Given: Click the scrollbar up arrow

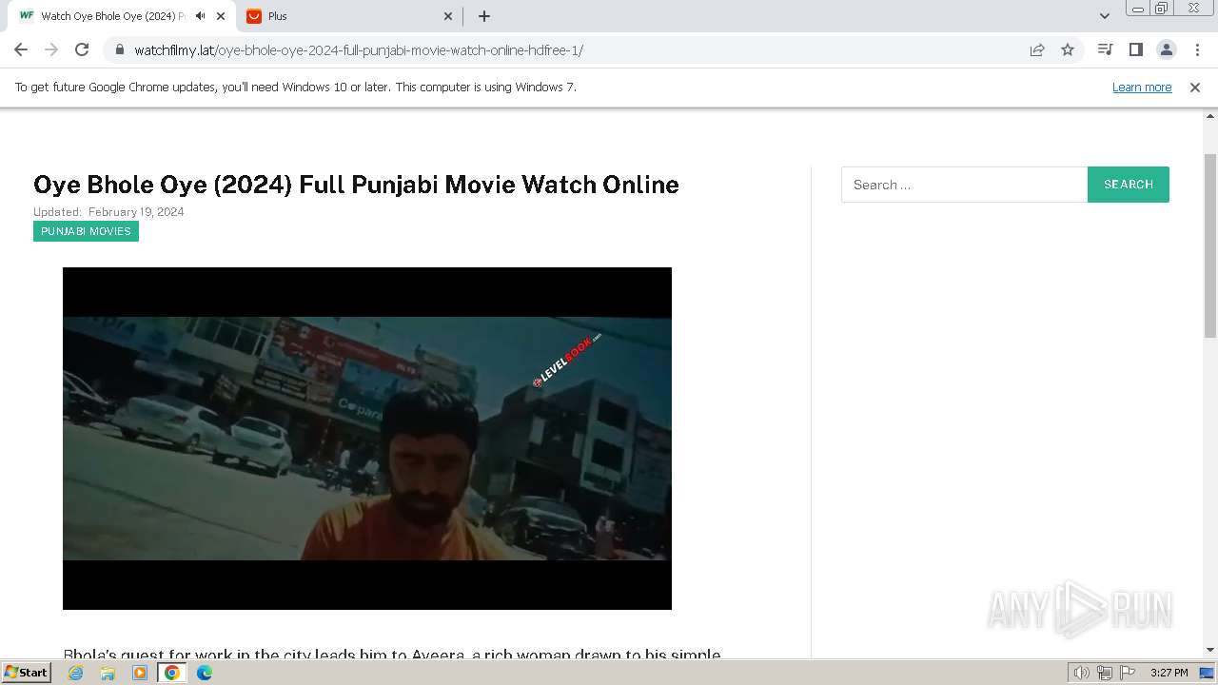Looking at the screenshot, I should point(1210,115).
